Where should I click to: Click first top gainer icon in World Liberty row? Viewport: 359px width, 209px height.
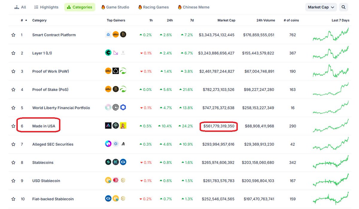[x=108, y=107]
